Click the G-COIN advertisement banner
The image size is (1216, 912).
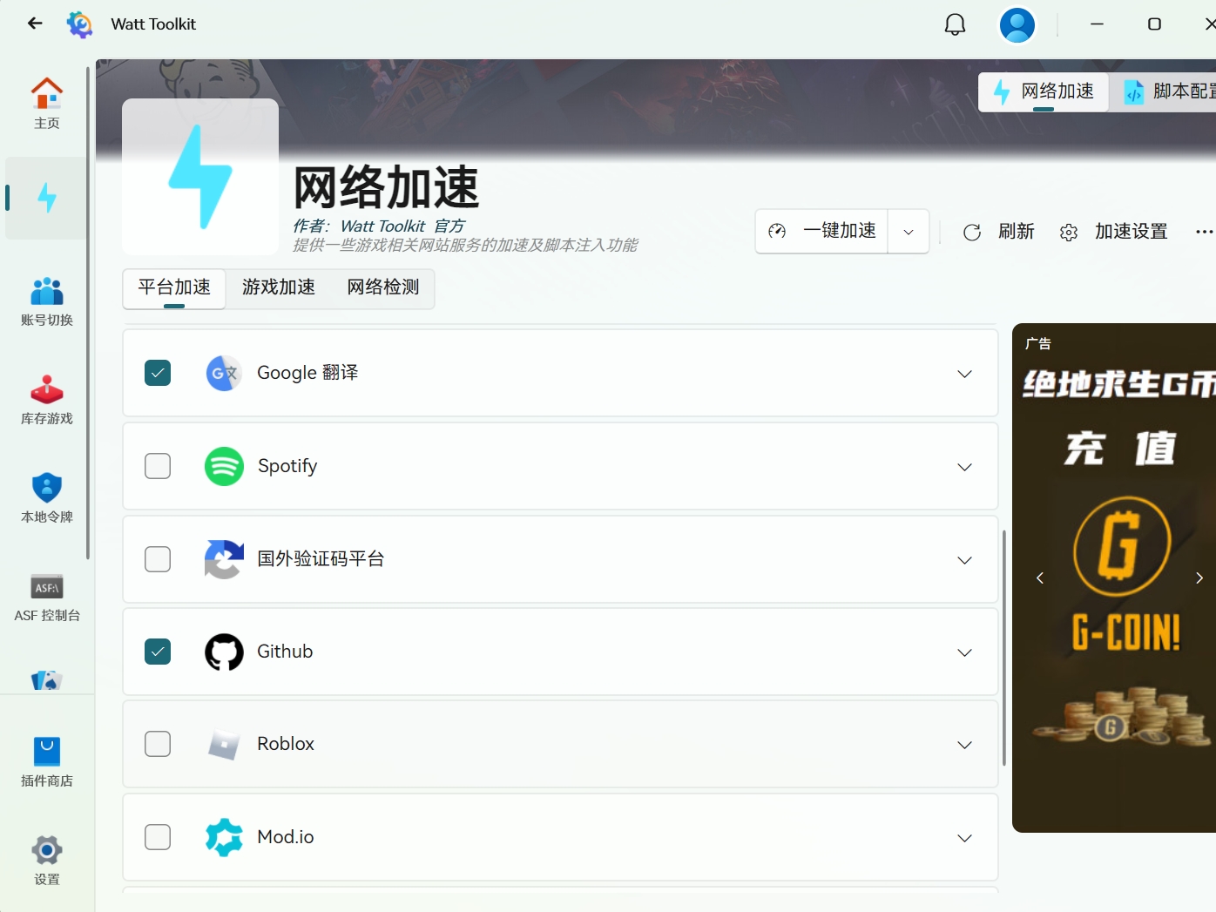[x=1114, y=578]
